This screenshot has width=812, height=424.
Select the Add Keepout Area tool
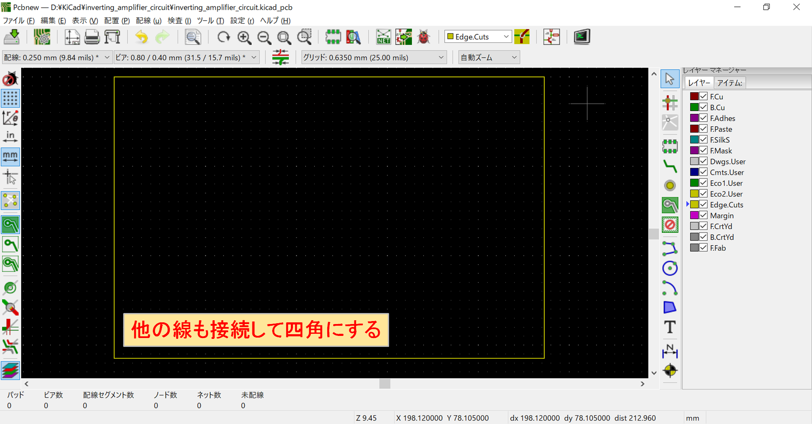tap(670, 225)
